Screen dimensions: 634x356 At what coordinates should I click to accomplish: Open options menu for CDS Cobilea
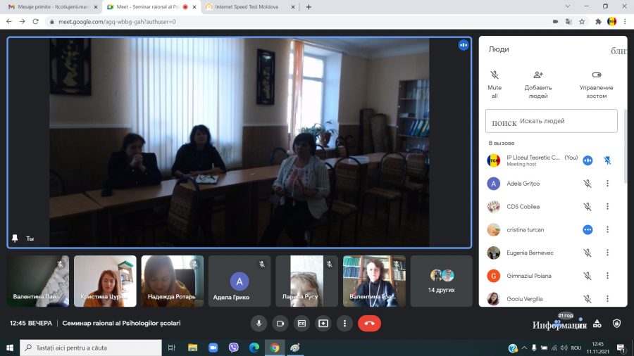pyautogui.click(x=607, y=207)
